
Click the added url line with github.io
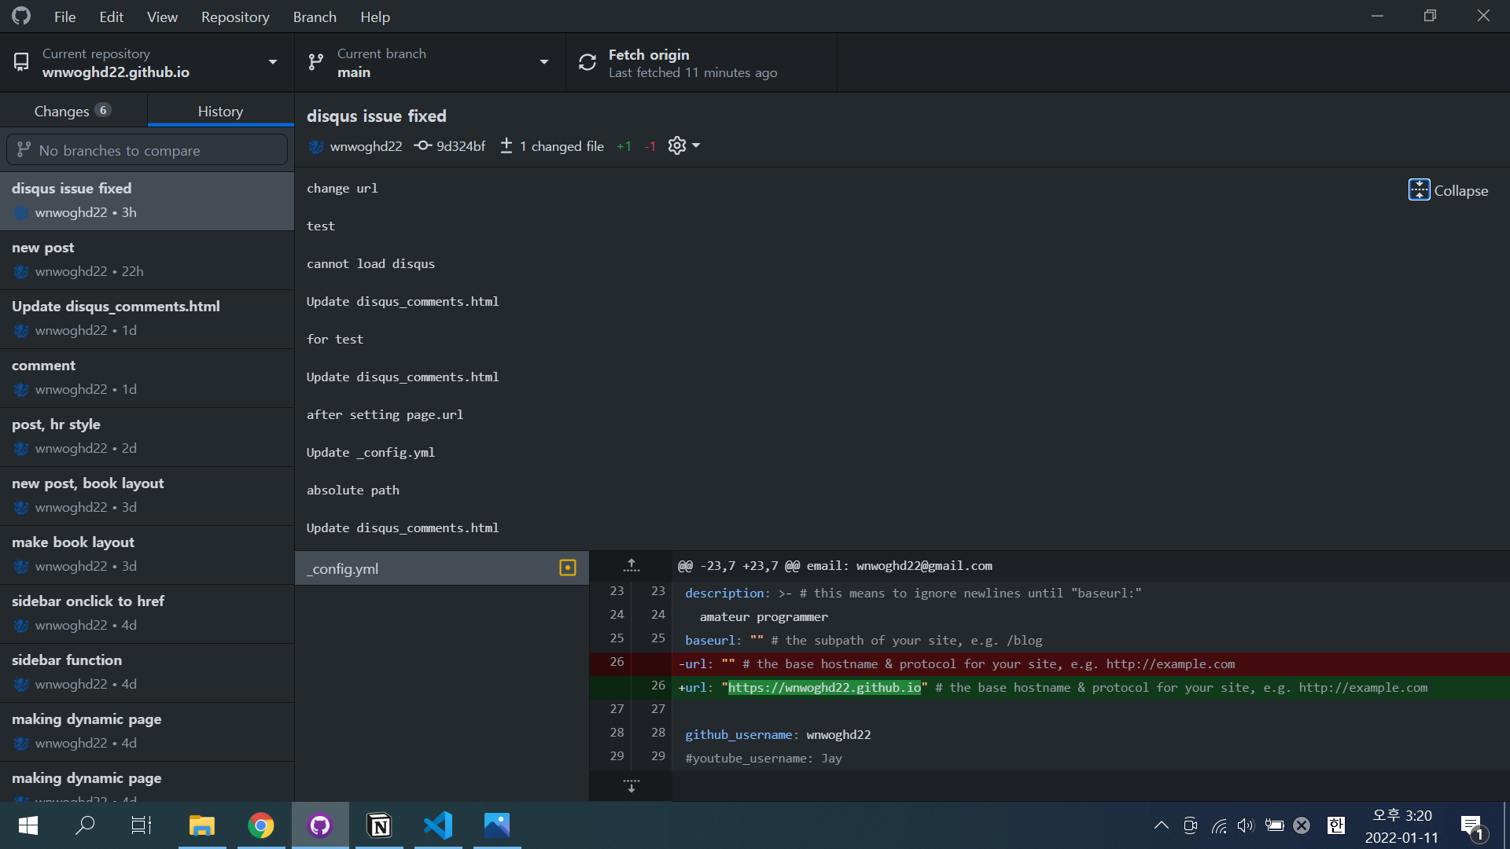click(x=1050, y=687)
